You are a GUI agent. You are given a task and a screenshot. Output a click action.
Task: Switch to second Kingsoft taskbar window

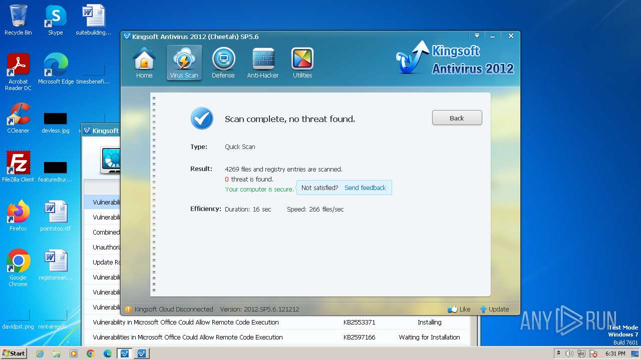142,353
